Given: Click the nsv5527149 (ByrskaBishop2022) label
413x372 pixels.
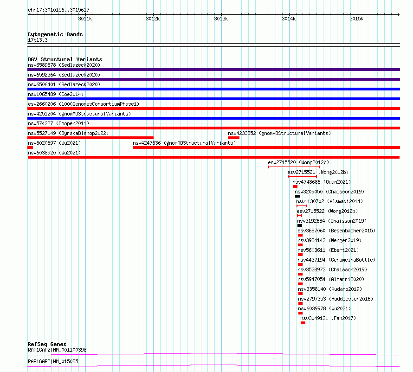Looking at the screenshot, I should 68,133.
